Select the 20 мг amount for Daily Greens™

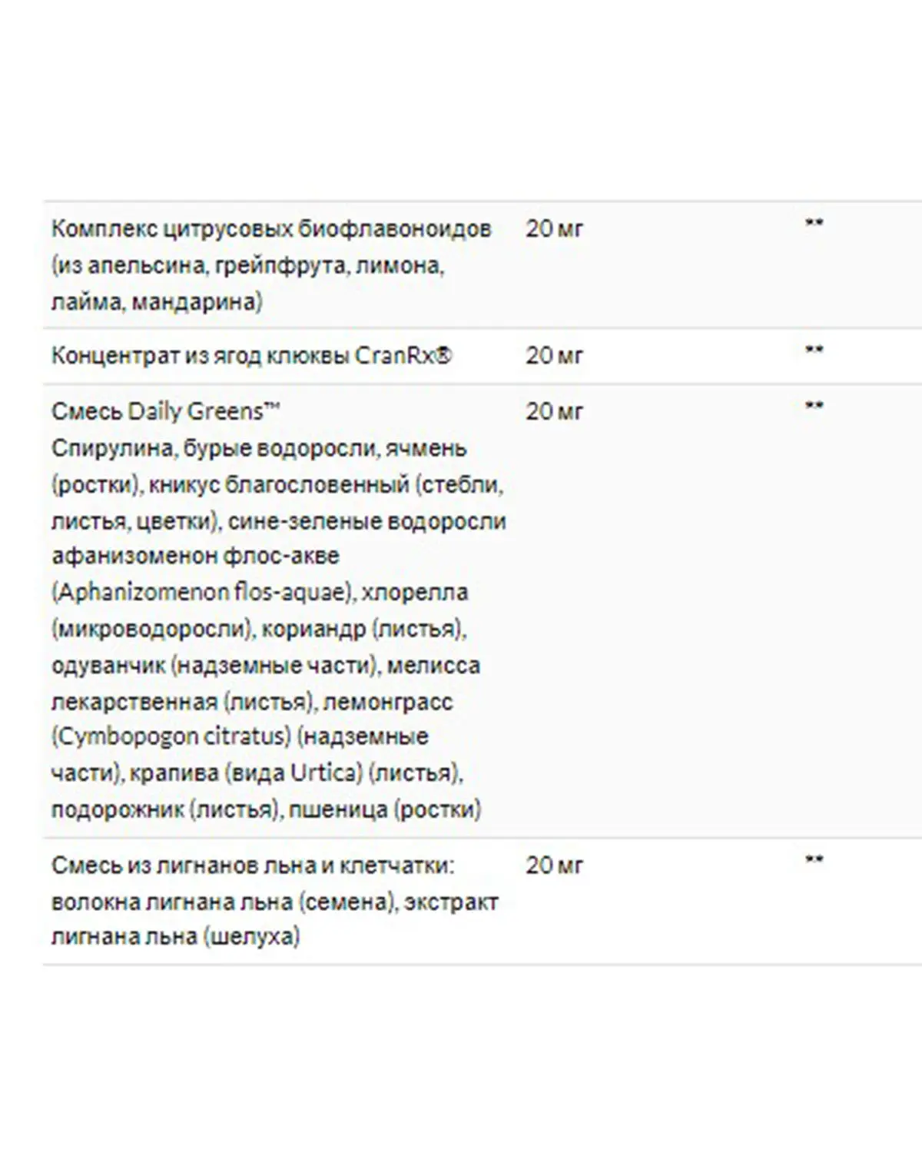click(x=554, y=412)
